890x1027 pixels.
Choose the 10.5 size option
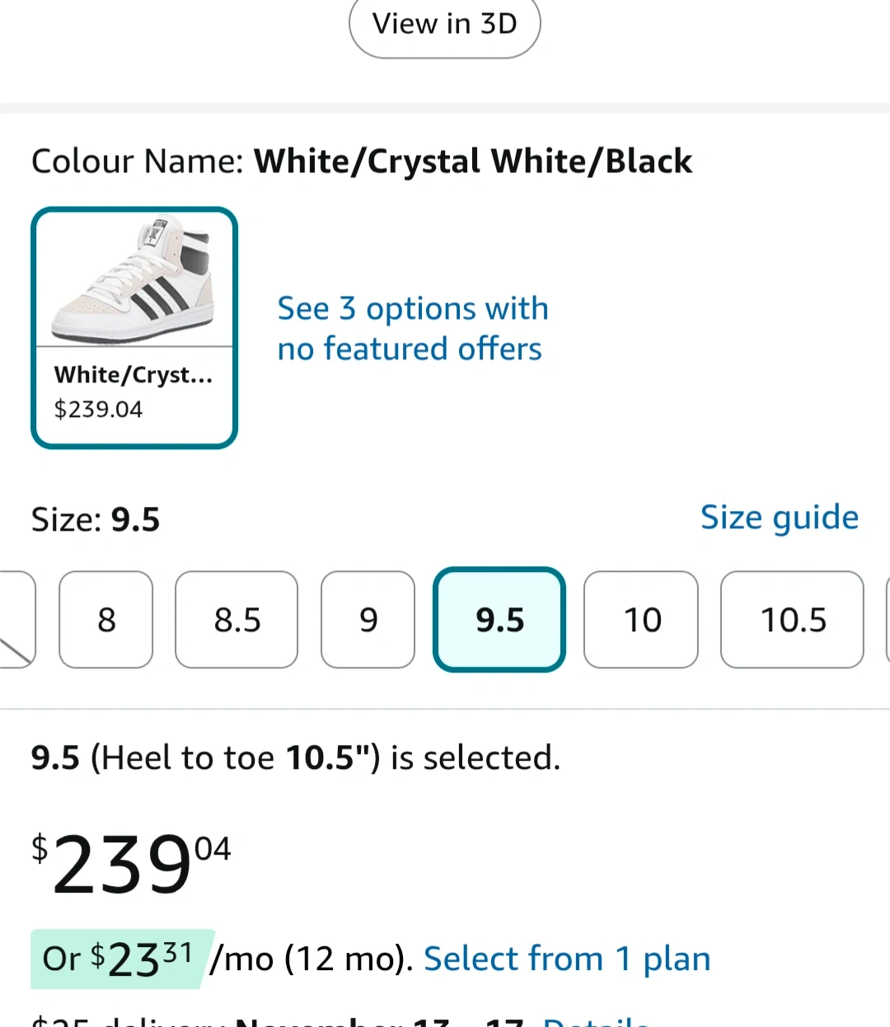792,620
